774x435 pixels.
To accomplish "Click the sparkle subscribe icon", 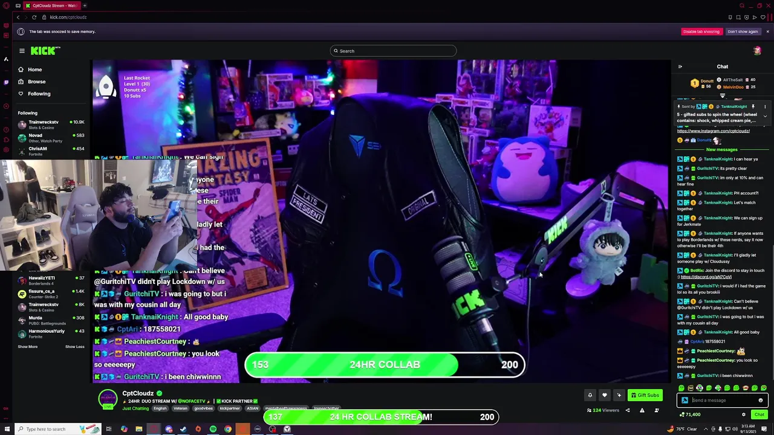I will (x=619, y=395).
